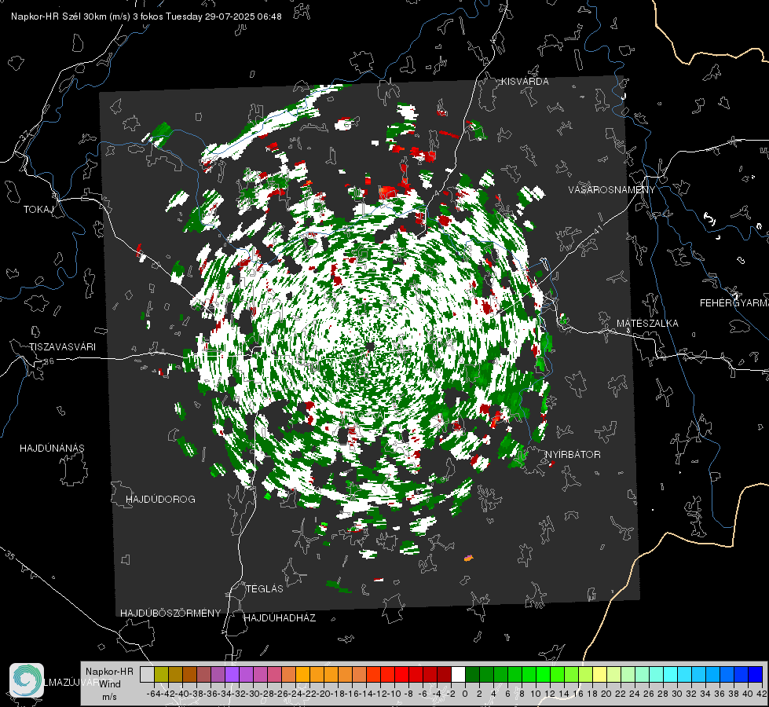Screen dimensions: 769x707
Task: Pick the olive swatch above -64
Action: 161,674
